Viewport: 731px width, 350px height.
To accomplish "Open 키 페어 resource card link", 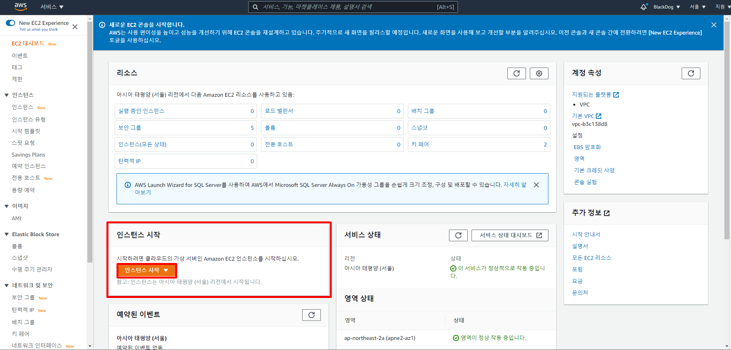I will (x=420, y=145).
